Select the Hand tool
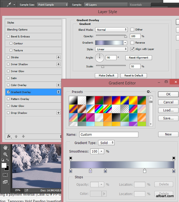The image size is (179, 202). click(x=5, y=148)
